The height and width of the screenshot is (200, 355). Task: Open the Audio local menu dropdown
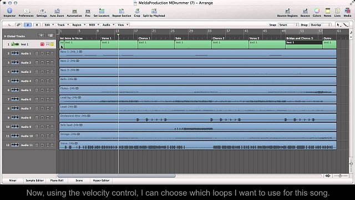[108, 25]
